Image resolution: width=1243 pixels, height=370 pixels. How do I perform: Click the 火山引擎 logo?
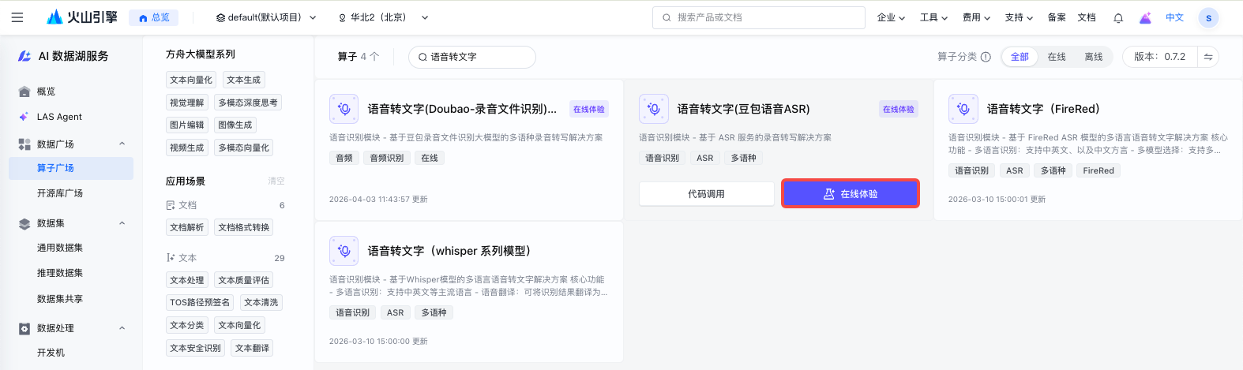coord(82,17)
